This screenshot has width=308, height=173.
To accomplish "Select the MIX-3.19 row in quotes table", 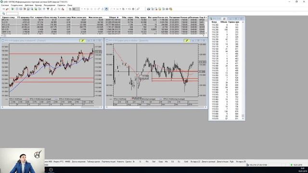I will (103, 27).
